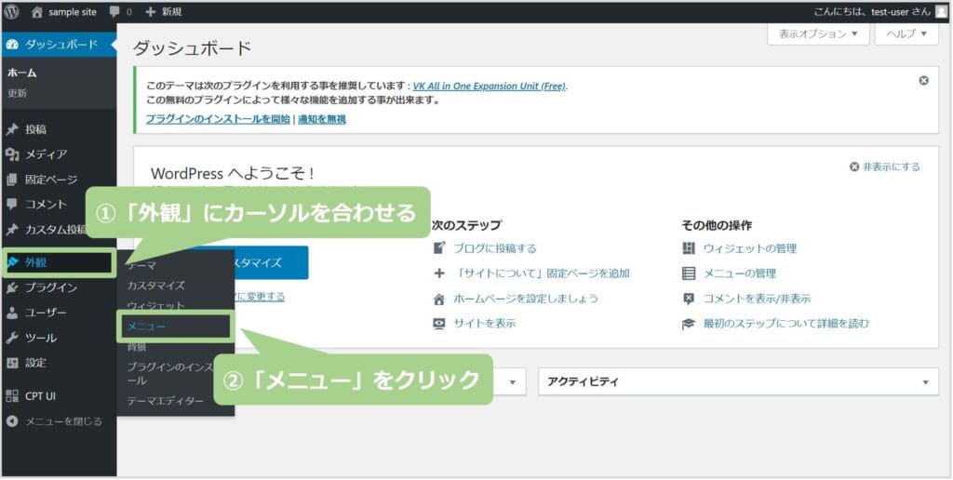Image resolution: width=953 pixels, height=480 pixels.
Task: Click 「サイトについて」固定ページを追加 link
Action: click(542, 273)
